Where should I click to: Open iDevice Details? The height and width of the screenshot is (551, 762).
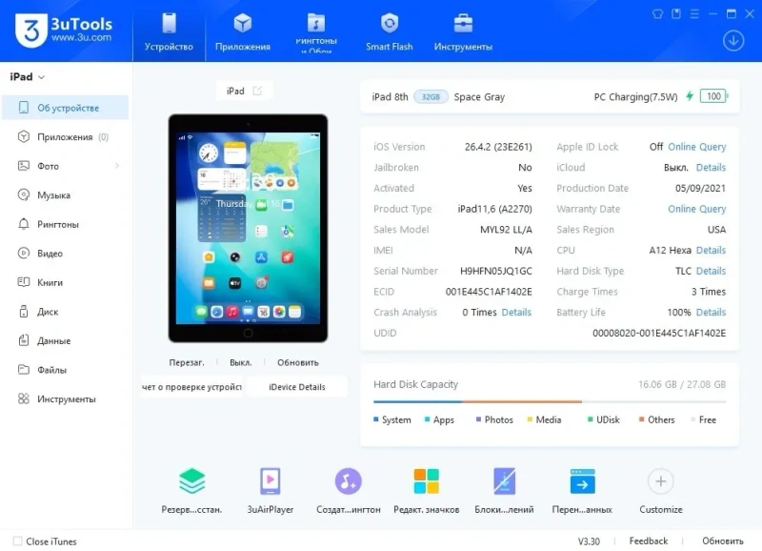[297, 387]
